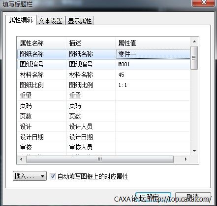Click the horizontal scroll left arrow
217x206 pixels.
[x=22, y=159]
